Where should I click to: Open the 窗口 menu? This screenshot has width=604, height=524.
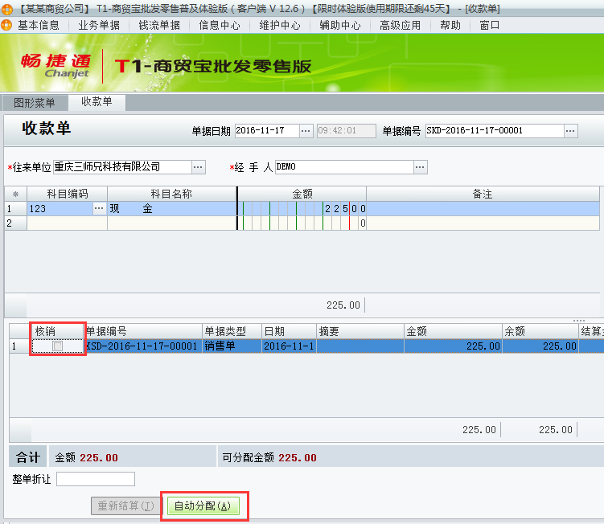coord(489,26)
